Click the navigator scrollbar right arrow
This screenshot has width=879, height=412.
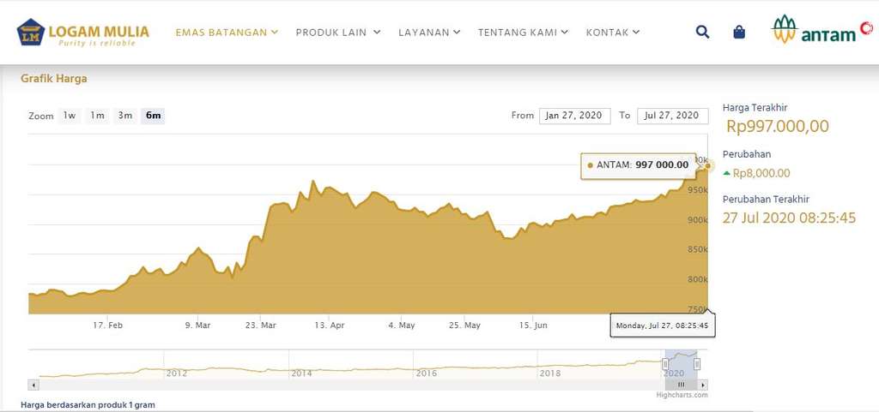[x=703, y=385]
